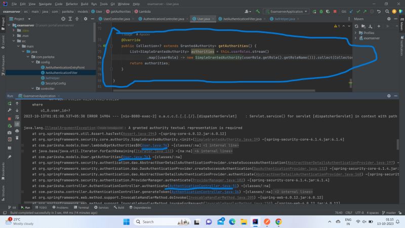405x228 pixels.
Task: Switch to JwtHelper.java editor tab
Action: coord(285,19)
